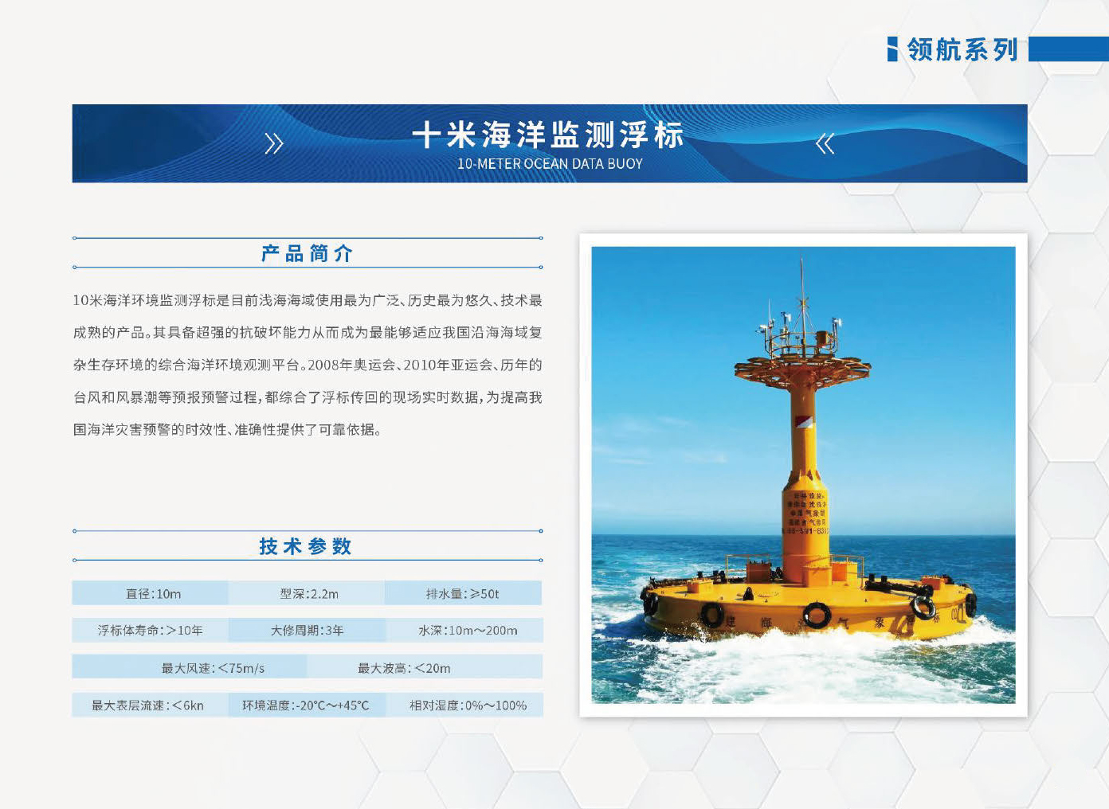Image resolution: width=1109 pixels, height=809 pixels.
Task: Click the cell 排水量:≥50t
Action: point(464,593)
